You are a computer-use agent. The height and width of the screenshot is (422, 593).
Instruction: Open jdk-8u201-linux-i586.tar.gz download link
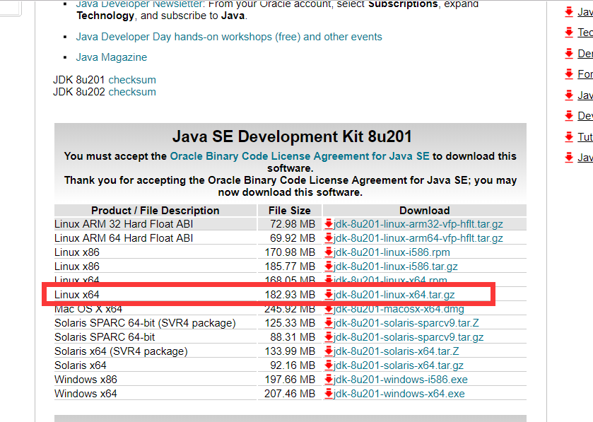(396, 266)
